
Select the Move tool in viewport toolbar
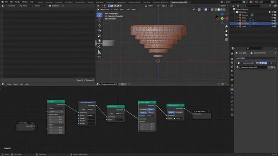(x=99, y=26)
